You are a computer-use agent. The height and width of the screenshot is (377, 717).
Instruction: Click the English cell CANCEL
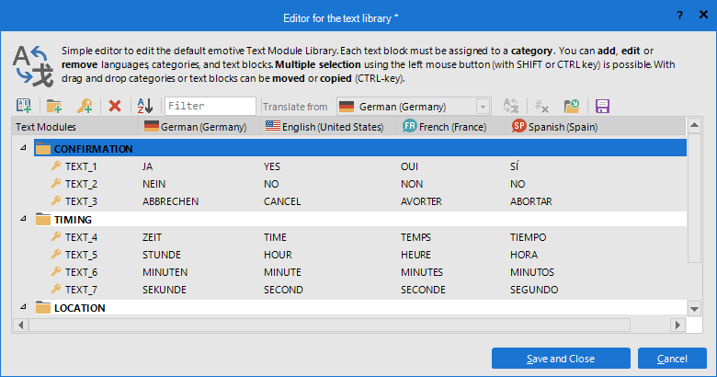point(282,201)
